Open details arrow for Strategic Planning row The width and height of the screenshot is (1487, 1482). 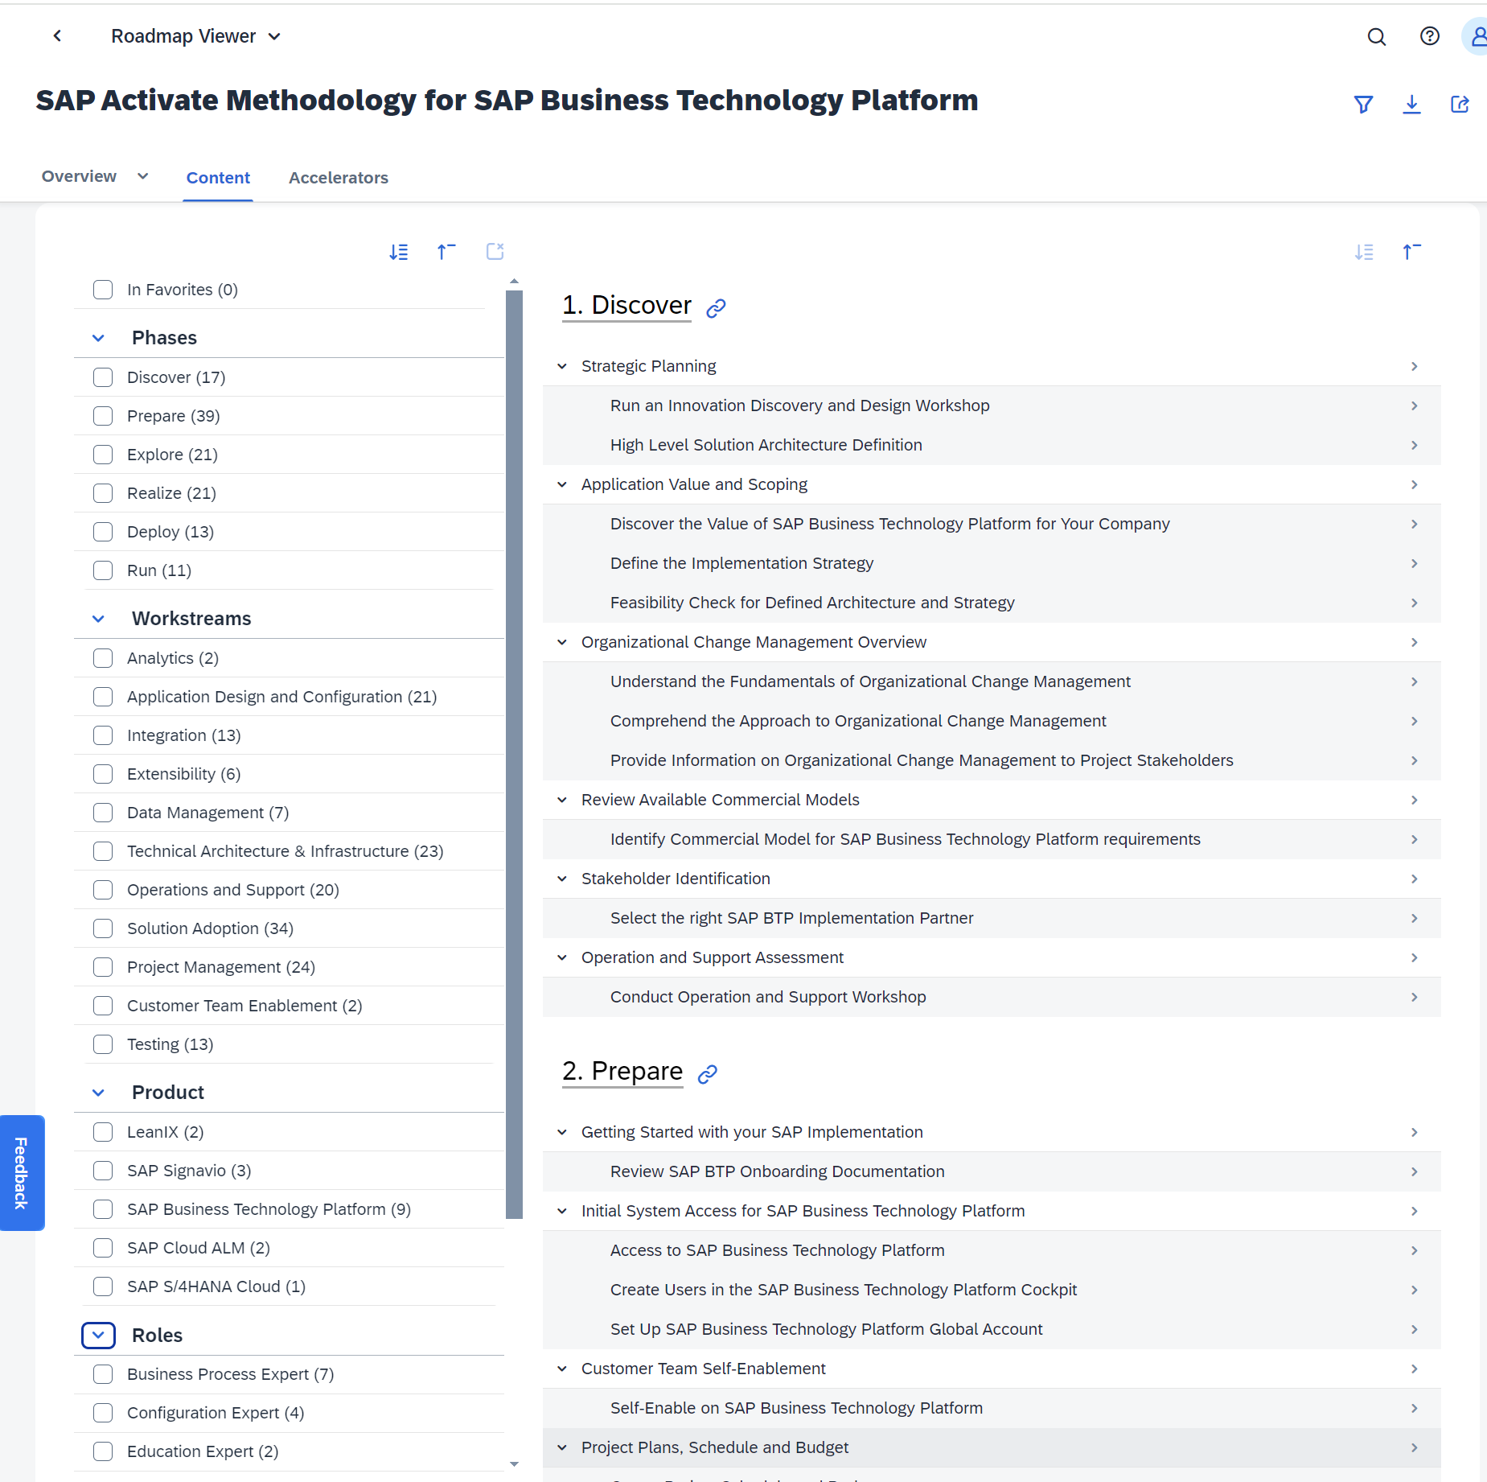(1414, 366)
